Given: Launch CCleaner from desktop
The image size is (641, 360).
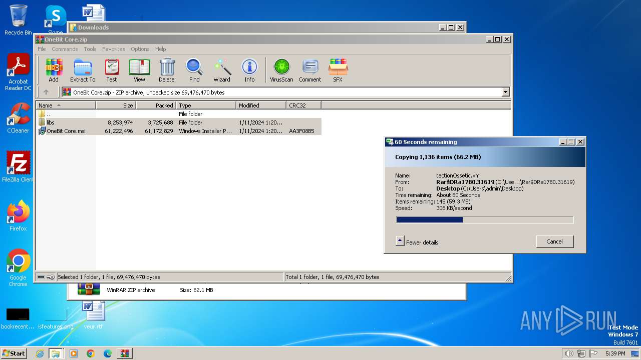Looking at the screenshot, I should point(18,118).
